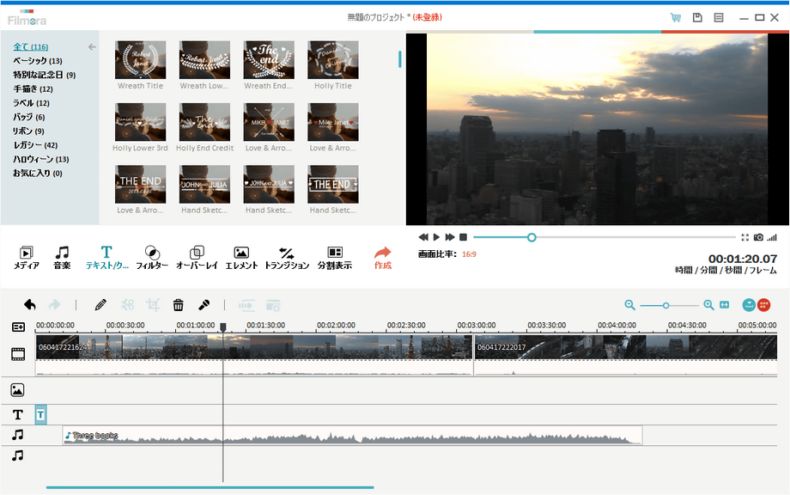The height and width of the screenshot is (495, 790).
Task: Select the ラベル (12) category
Action: click(x=31, y=103)
